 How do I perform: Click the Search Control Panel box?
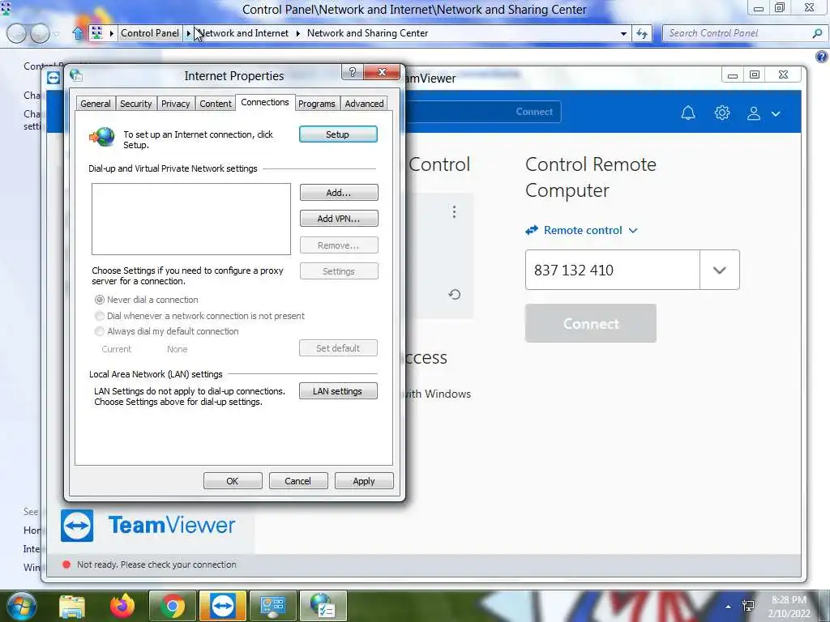coord(738,33)
